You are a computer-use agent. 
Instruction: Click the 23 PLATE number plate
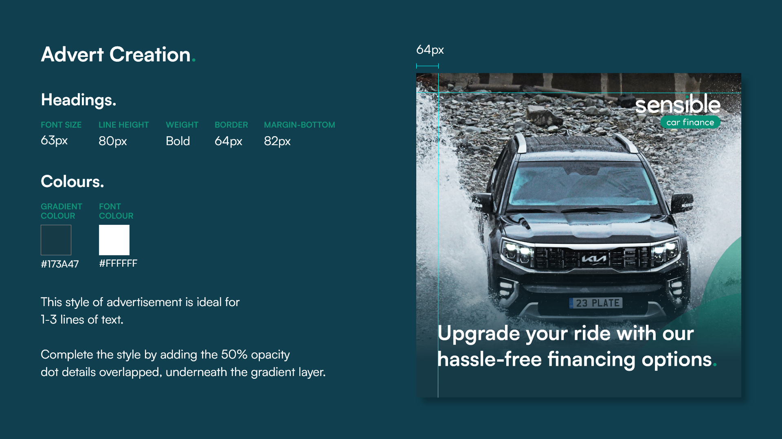pos(596,303)
